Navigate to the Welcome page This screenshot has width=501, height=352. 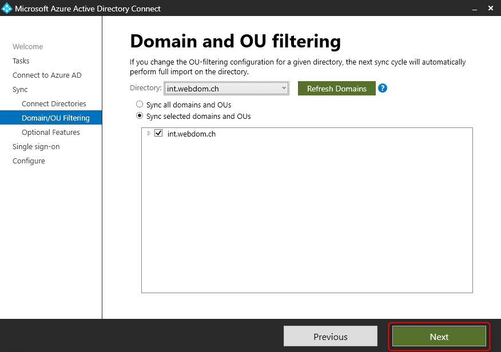pos(27,46)
